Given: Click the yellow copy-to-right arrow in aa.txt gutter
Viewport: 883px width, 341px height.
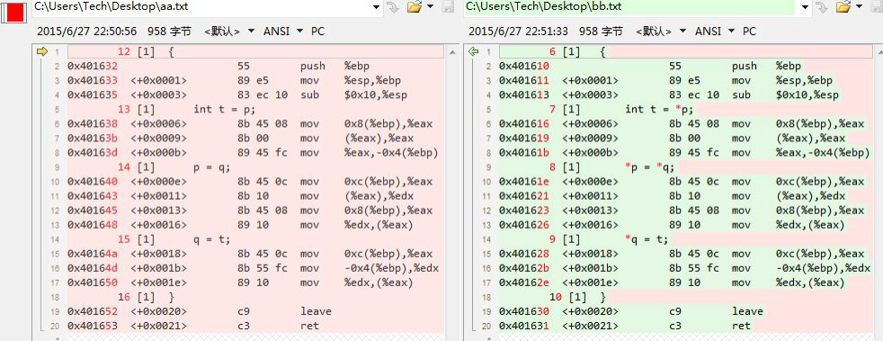Looking at the screenshot, I should (x=41, y=52).
